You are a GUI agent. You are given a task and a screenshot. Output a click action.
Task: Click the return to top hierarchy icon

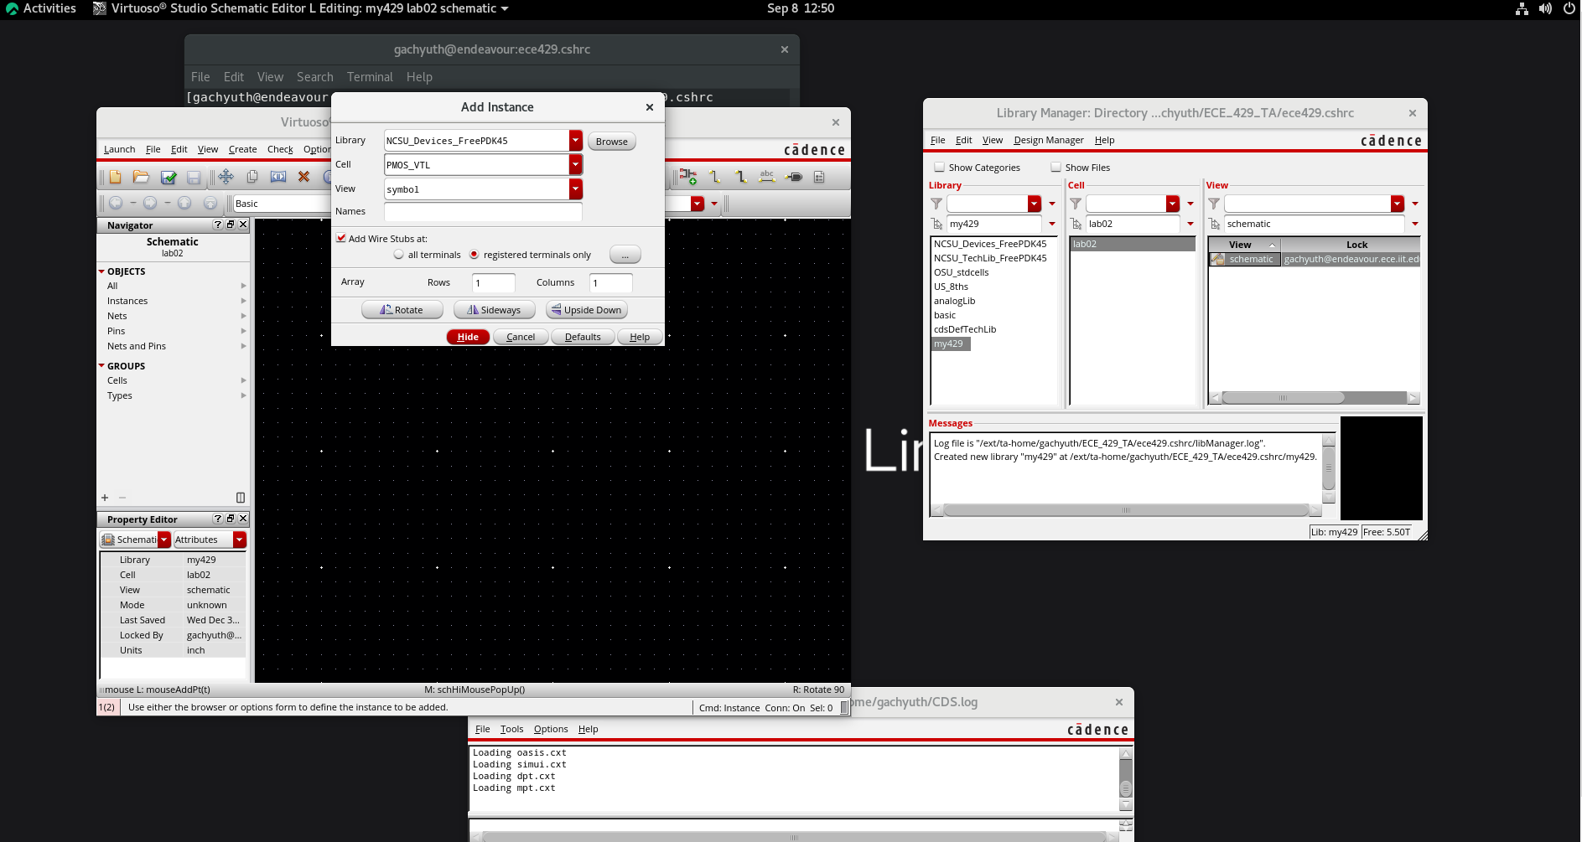[x=210, y=203]
